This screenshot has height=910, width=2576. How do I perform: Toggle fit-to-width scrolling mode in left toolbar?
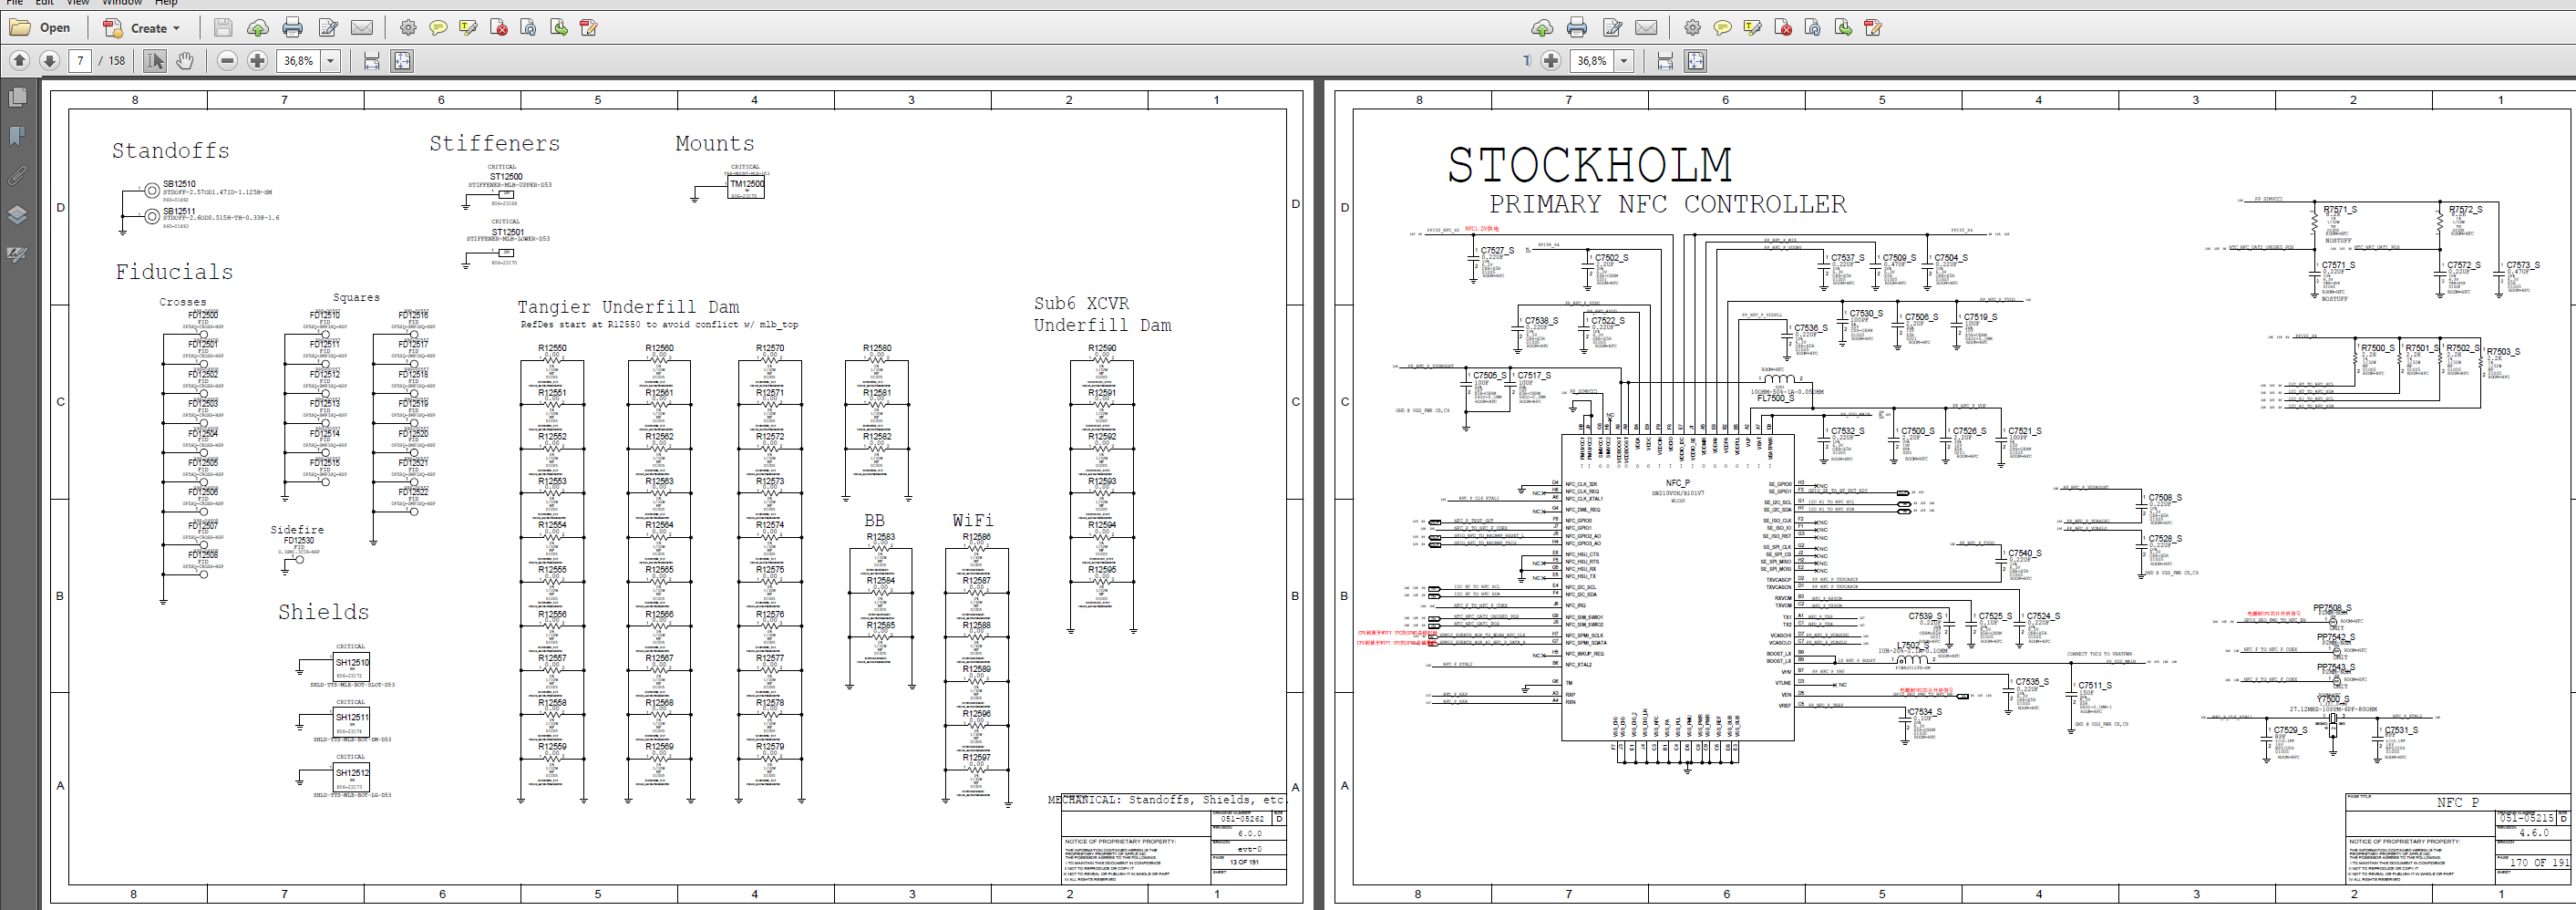tap(371, 61)
